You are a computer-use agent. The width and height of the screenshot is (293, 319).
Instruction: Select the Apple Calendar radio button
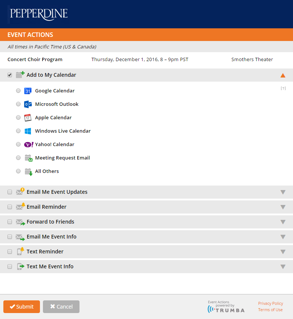[18, 117]
